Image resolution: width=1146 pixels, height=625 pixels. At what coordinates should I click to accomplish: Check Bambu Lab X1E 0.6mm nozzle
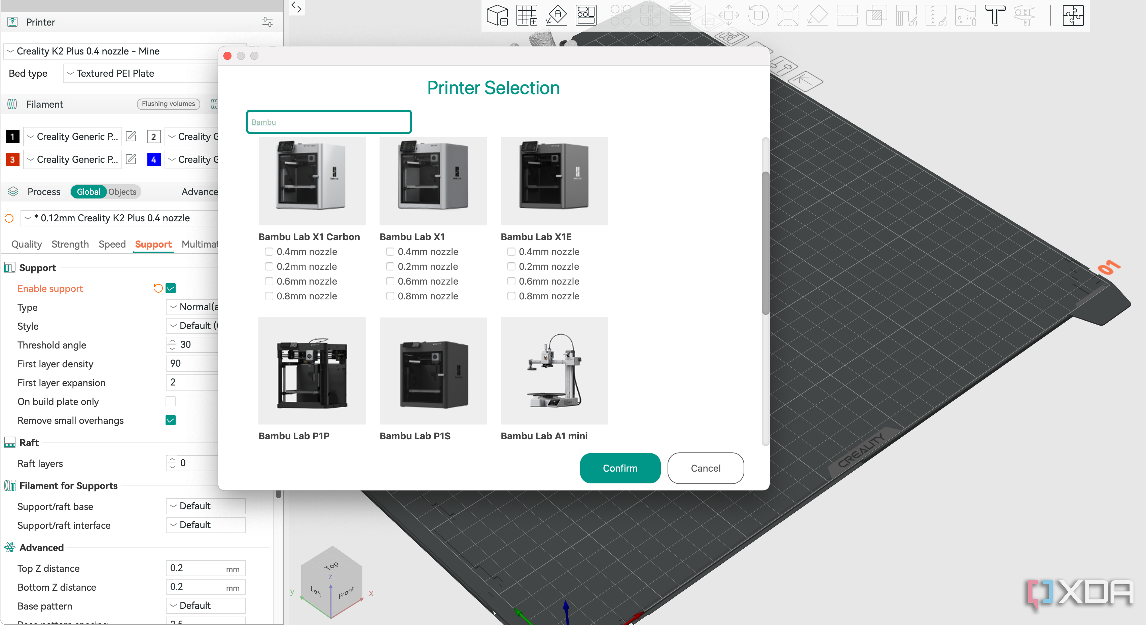(x=511, y=281)
